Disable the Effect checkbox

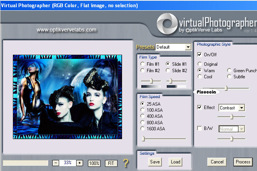pos(199,108)
